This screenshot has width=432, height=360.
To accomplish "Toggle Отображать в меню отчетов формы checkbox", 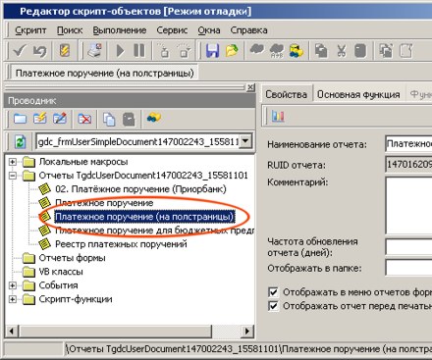I will [273, 292].
